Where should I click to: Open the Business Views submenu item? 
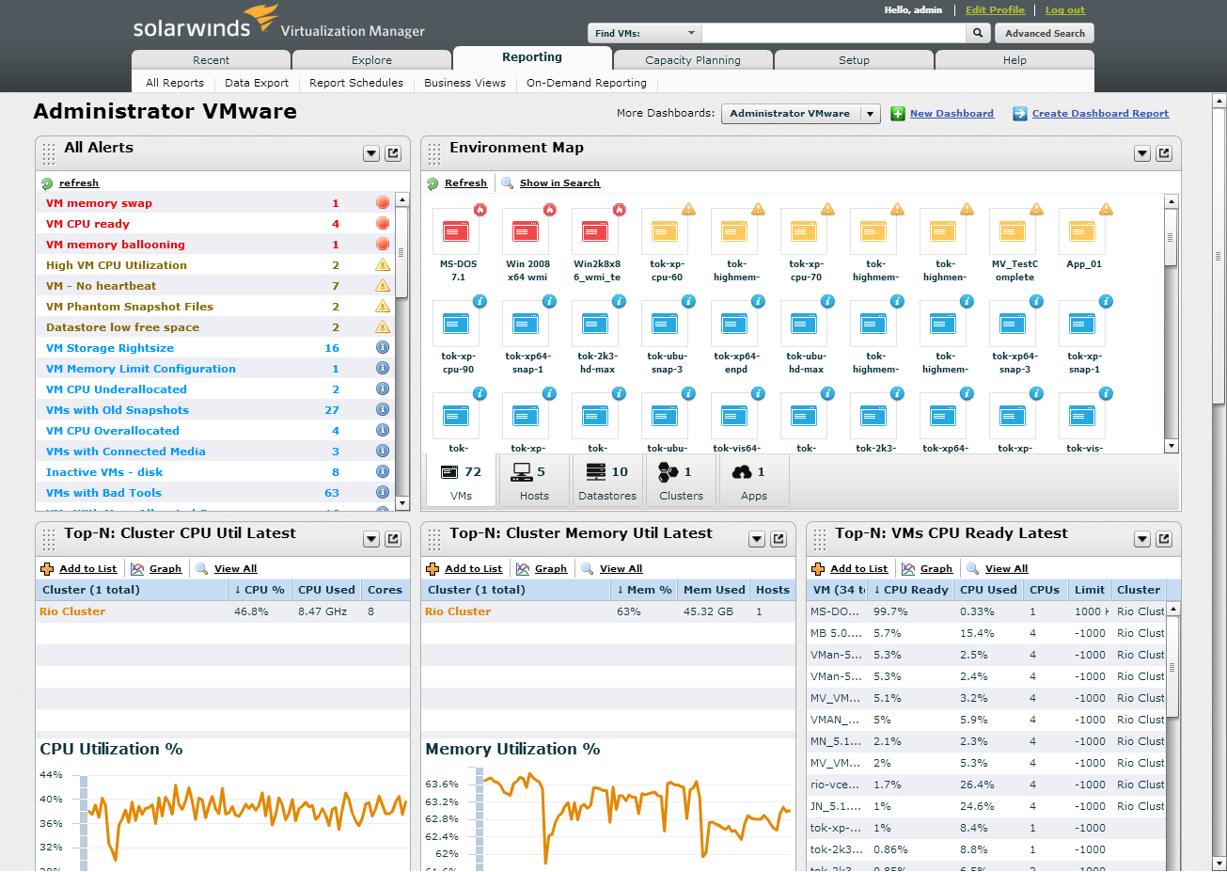point(464,83)
